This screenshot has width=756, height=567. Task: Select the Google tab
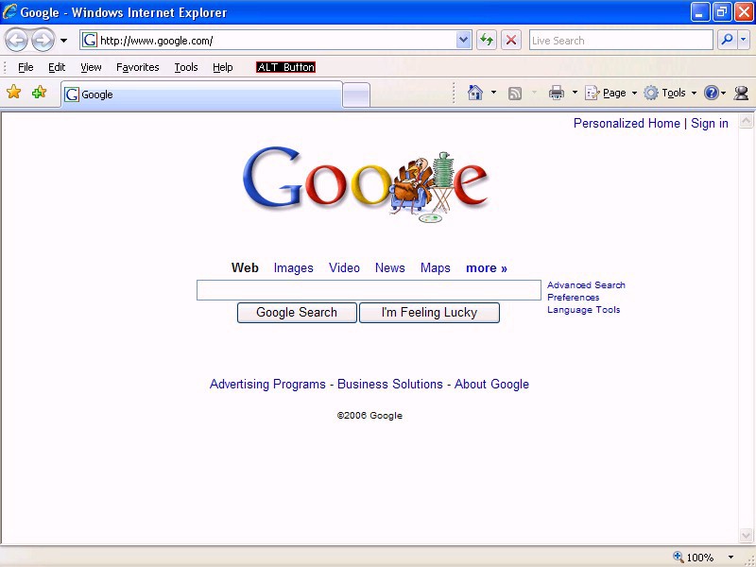pos(201,94)
